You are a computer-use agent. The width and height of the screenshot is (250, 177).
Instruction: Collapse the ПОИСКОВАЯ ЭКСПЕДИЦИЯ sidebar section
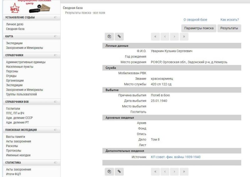[56, 130]
